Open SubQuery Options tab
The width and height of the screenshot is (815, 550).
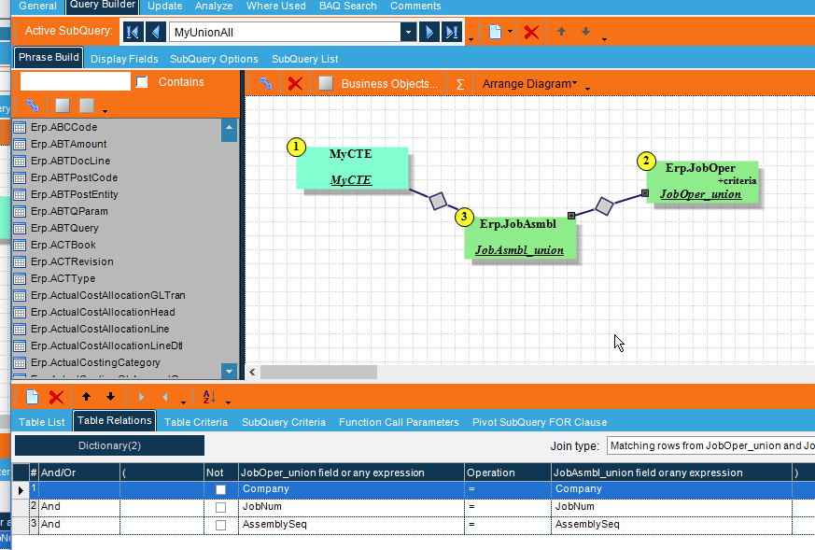(214, 59)
